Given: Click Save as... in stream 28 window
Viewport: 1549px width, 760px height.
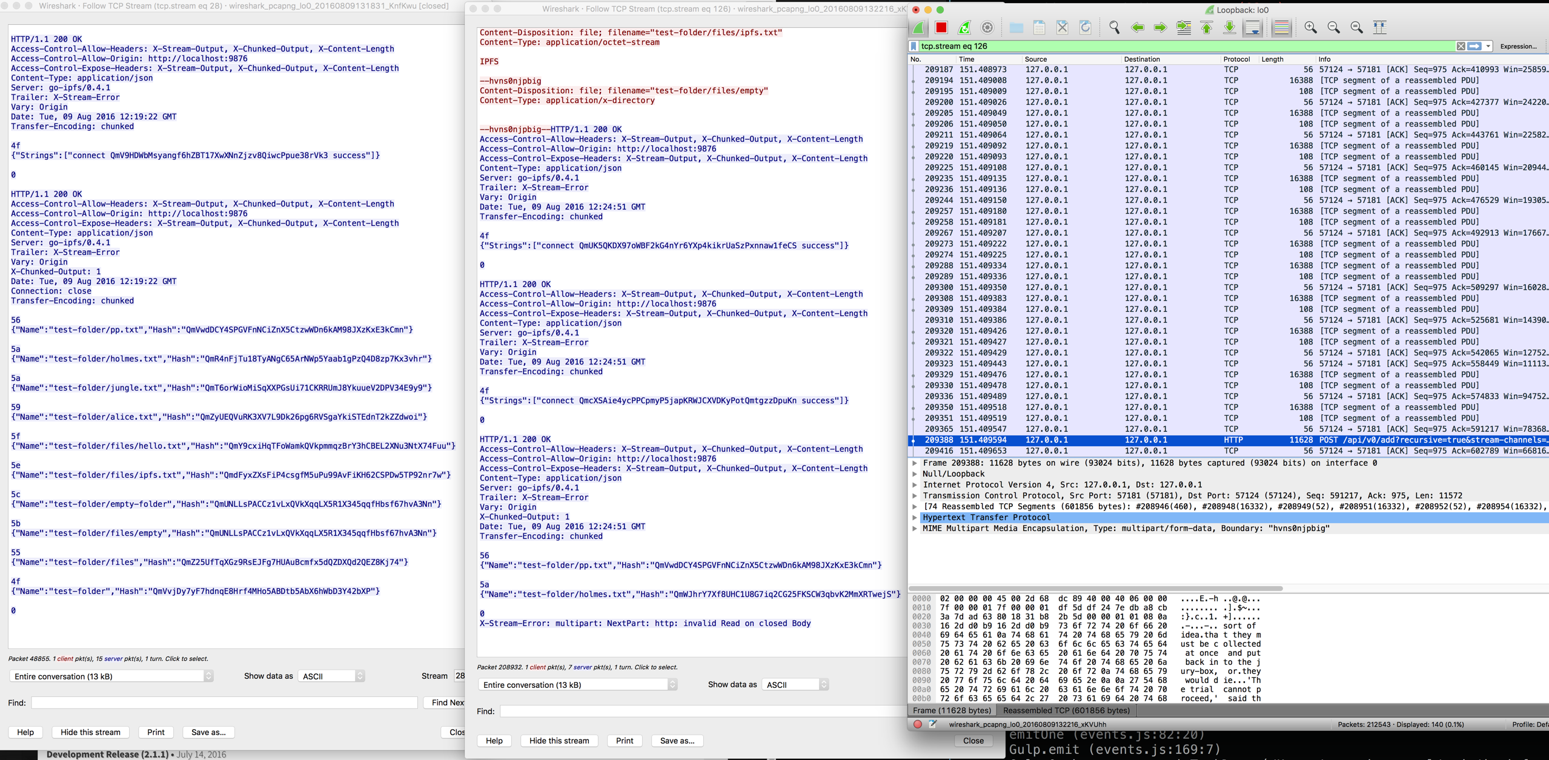Looking at the screenshot, I should coord(208,732).
